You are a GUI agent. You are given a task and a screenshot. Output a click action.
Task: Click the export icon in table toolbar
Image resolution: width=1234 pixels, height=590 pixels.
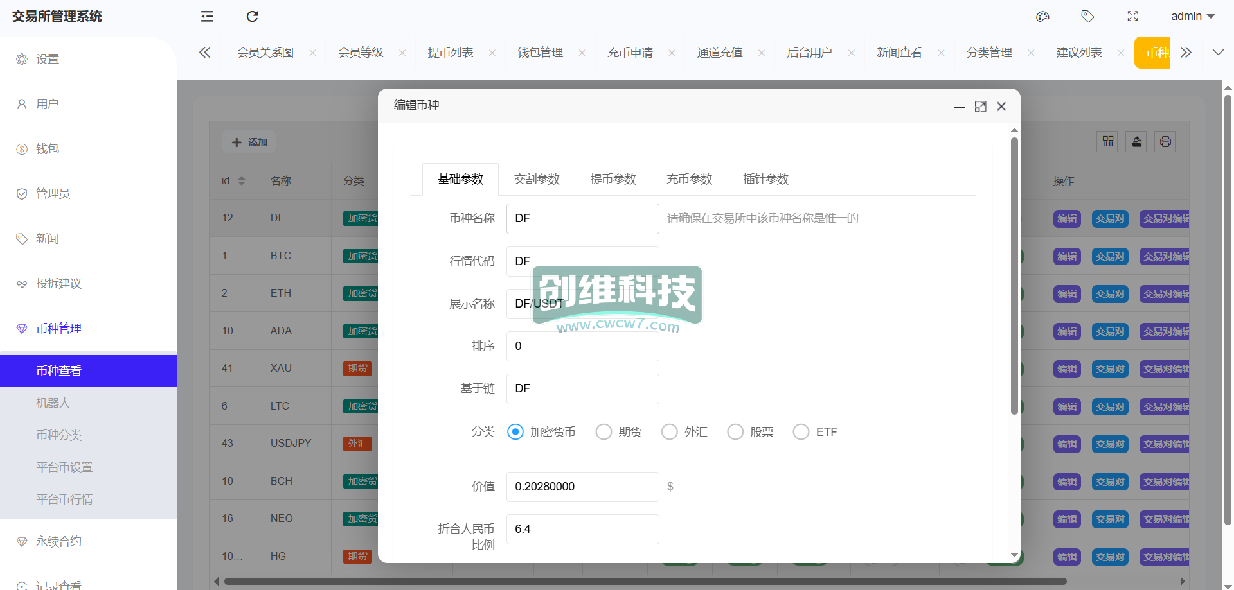click(x=1136, y=142)
